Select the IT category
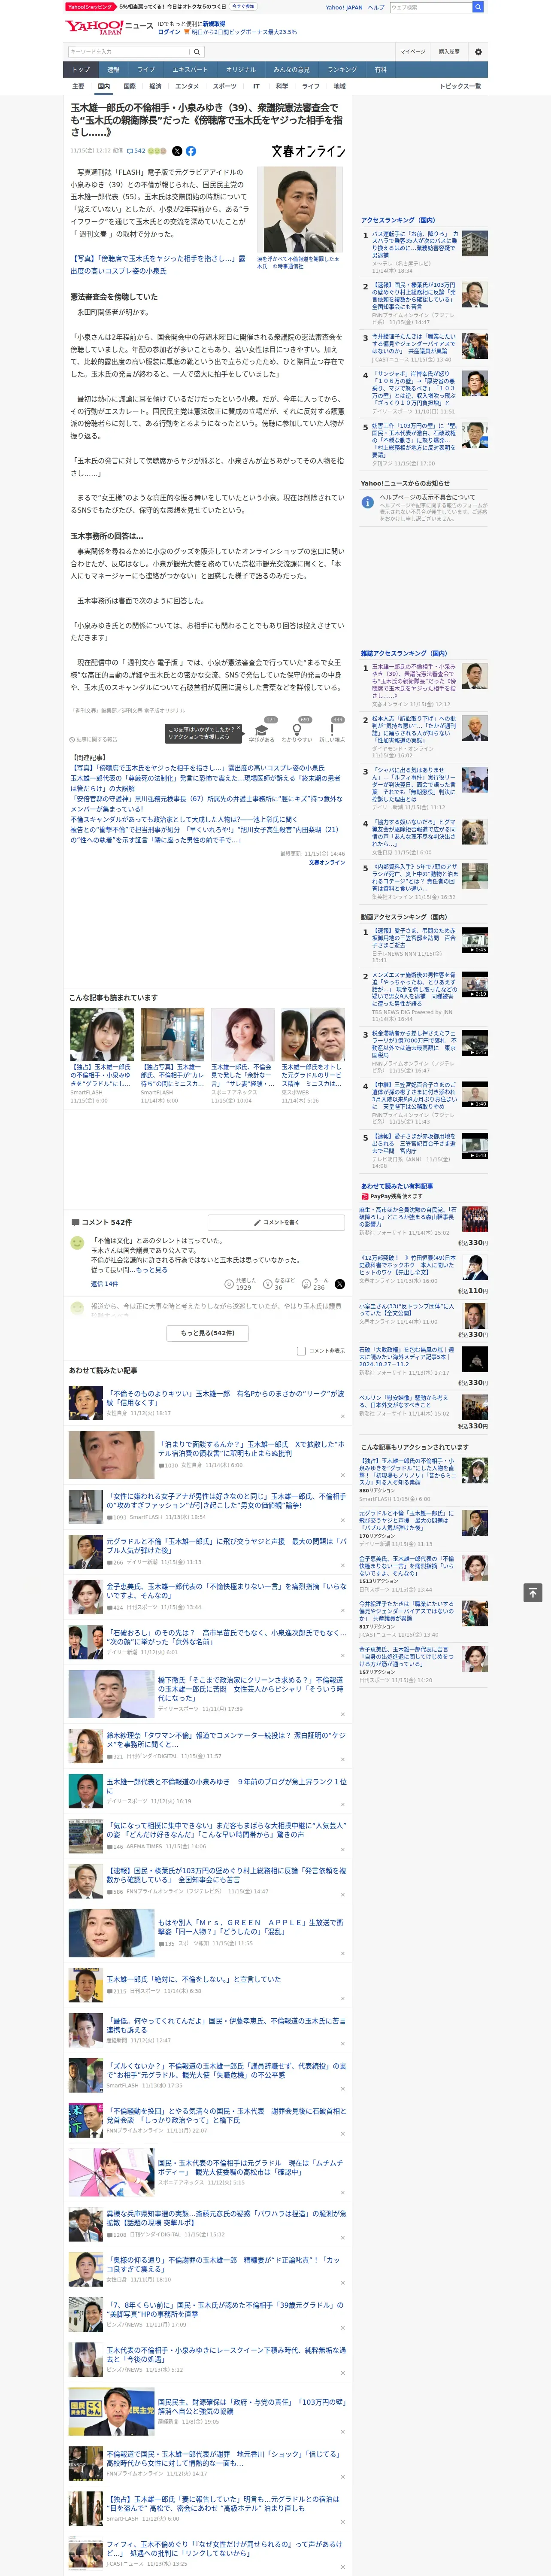Viewport: 551px width, 2576px height. tap(256, 86)
